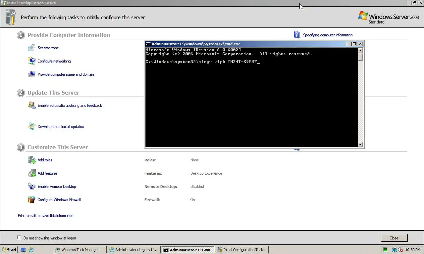Click the Firewall On status value

point(192,200)
